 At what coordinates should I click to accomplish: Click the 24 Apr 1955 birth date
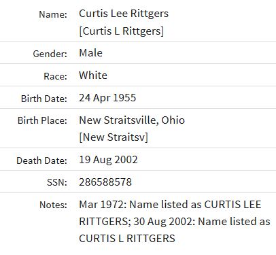coord(107,98)
